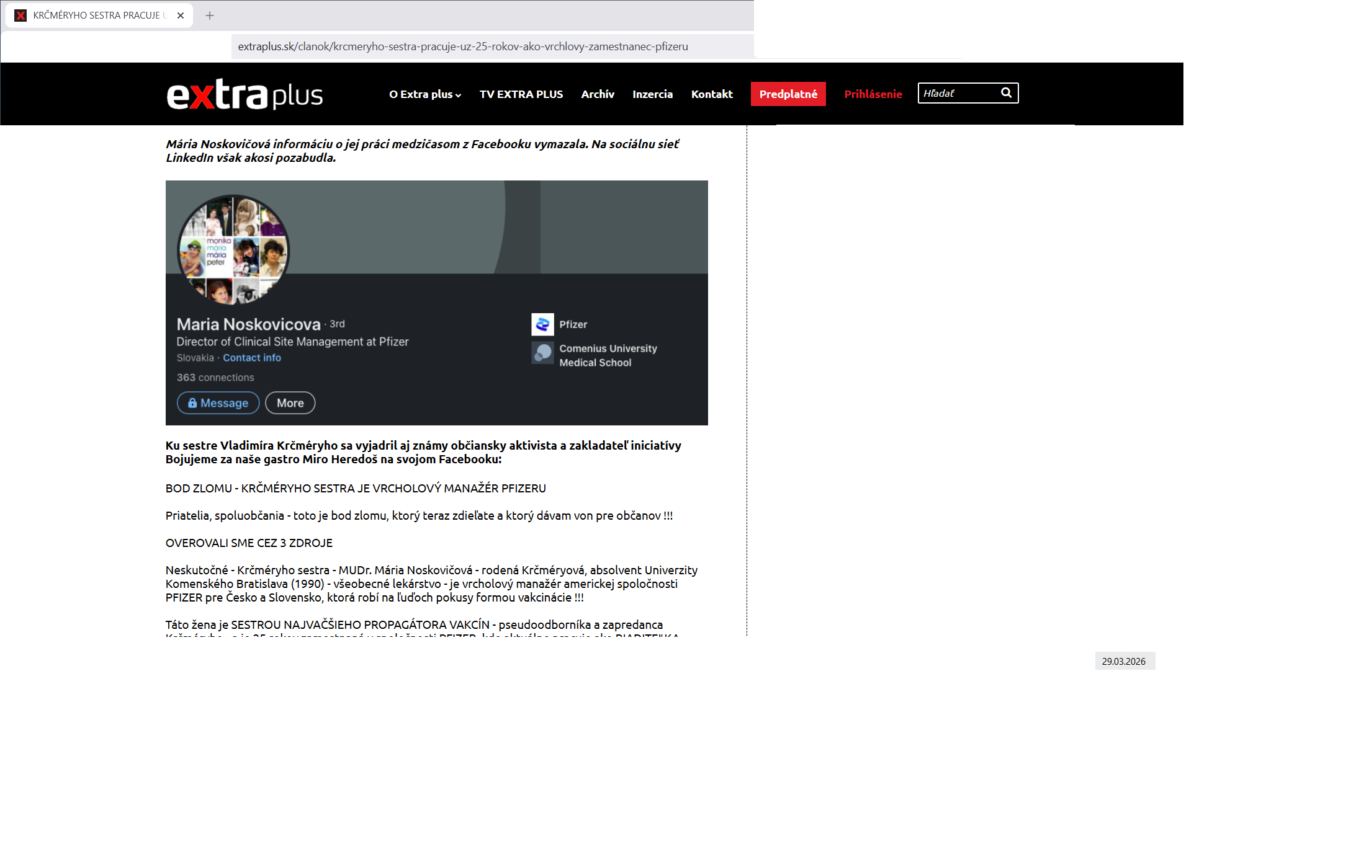Click the Pfizer logo icon
The height and width of the screenshot is (862, 1369).
point(542,324)
